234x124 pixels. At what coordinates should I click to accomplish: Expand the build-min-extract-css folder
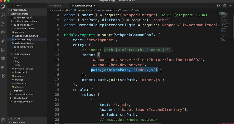coord(27,21)
